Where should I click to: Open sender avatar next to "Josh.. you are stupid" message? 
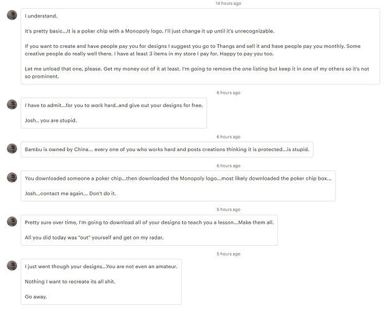pyautogui.click(x=12, y=104)
